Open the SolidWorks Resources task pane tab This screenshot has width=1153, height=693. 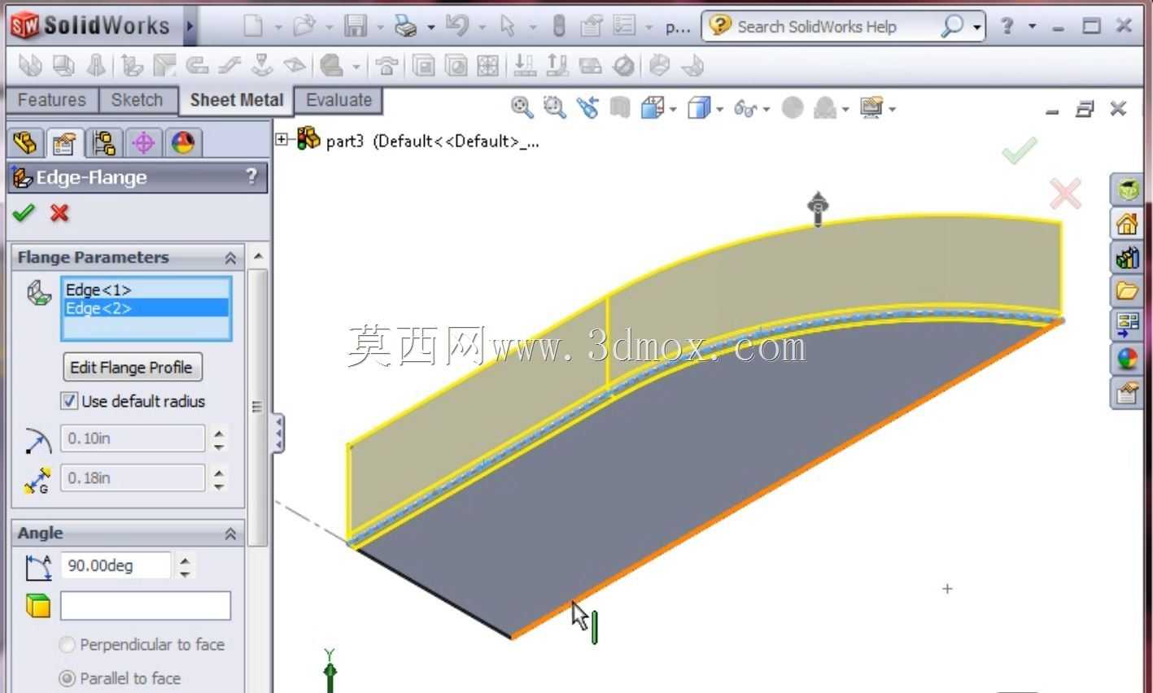(x=1127, y=223)
